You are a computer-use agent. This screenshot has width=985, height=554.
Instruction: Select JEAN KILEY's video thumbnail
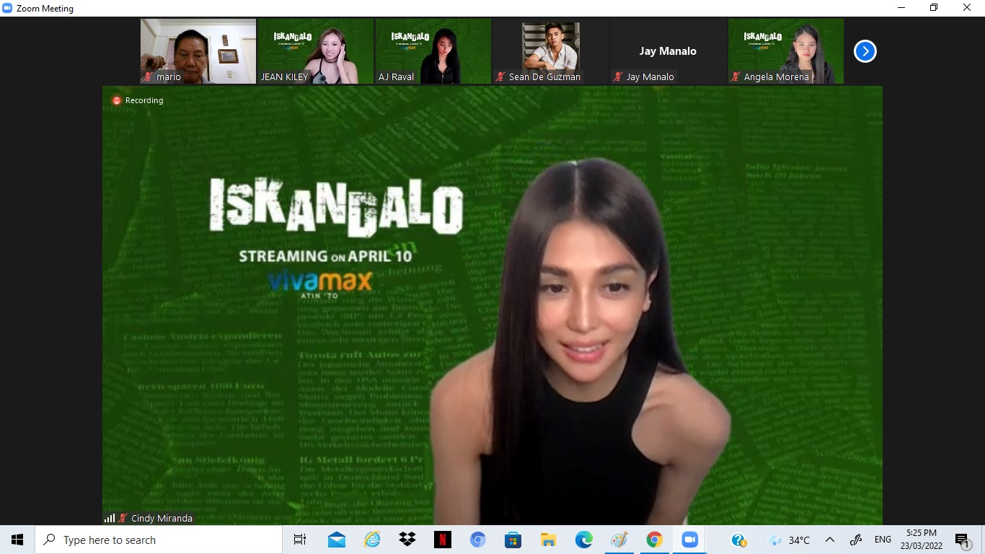[x=316, y=51]
